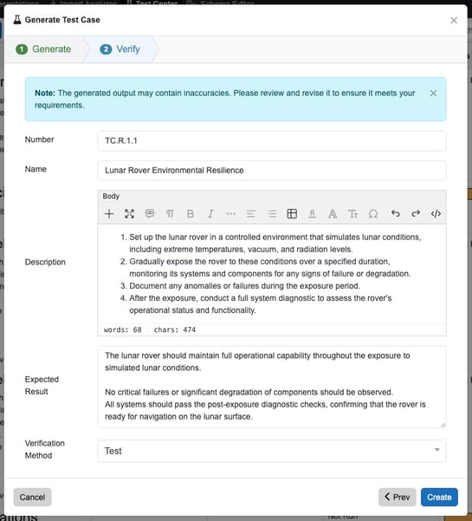Open text highlight color tool
This screenshot has width=472, height=521.
point(312,213)
